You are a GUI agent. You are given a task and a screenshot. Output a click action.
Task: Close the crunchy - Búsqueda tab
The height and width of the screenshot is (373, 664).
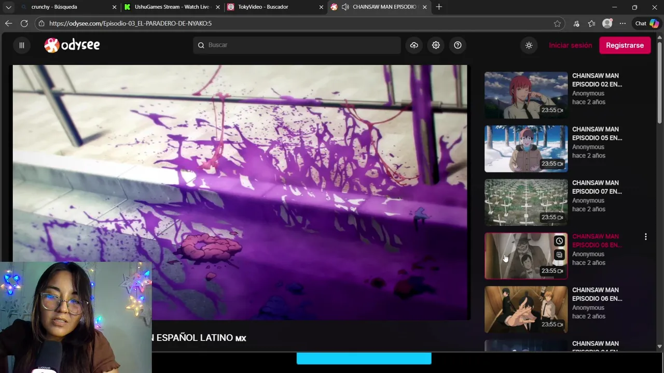click(114, 7)
